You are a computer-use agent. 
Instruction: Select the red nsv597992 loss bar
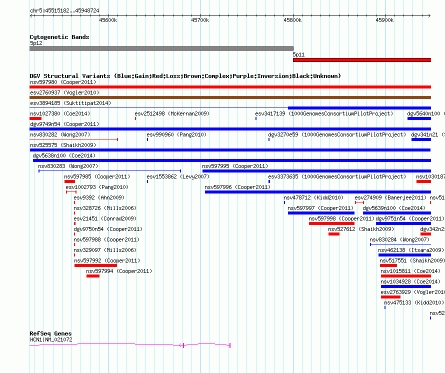tap(95, 265)
